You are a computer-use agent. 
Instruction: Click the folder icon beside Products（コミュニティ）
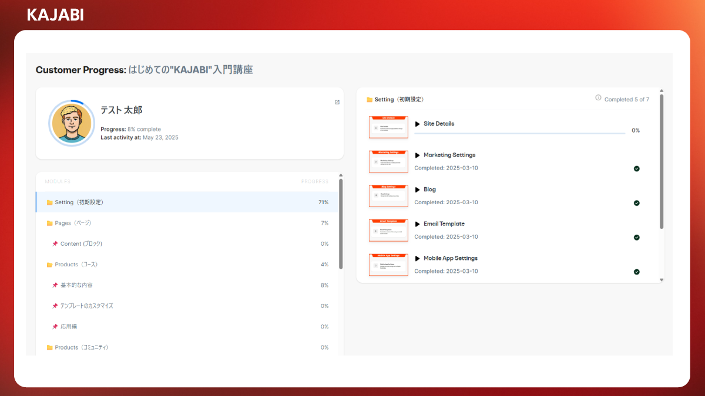point(50,347)
